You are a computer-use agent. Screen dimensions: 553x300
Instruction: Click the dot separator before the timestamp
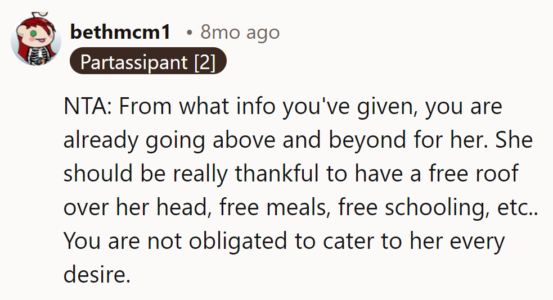click(190, 33)
